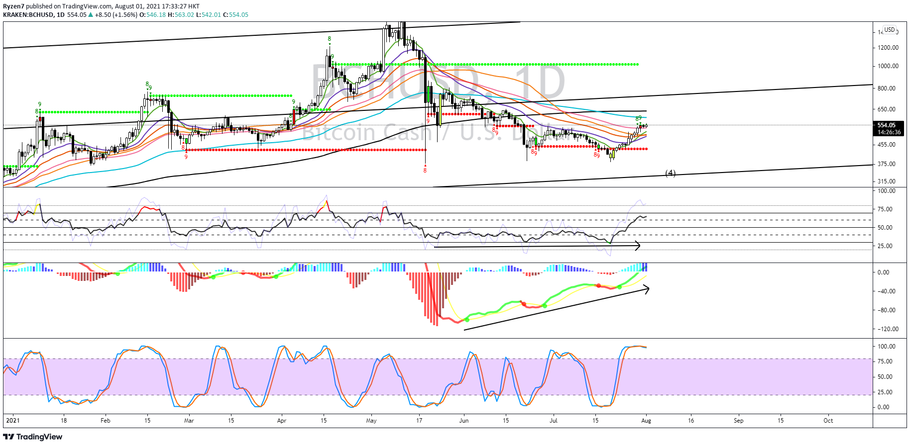The width and height of the screenshot is (910, 446).
Task: Click the 16 date label after Aug
Action: [x=691, y=420]
